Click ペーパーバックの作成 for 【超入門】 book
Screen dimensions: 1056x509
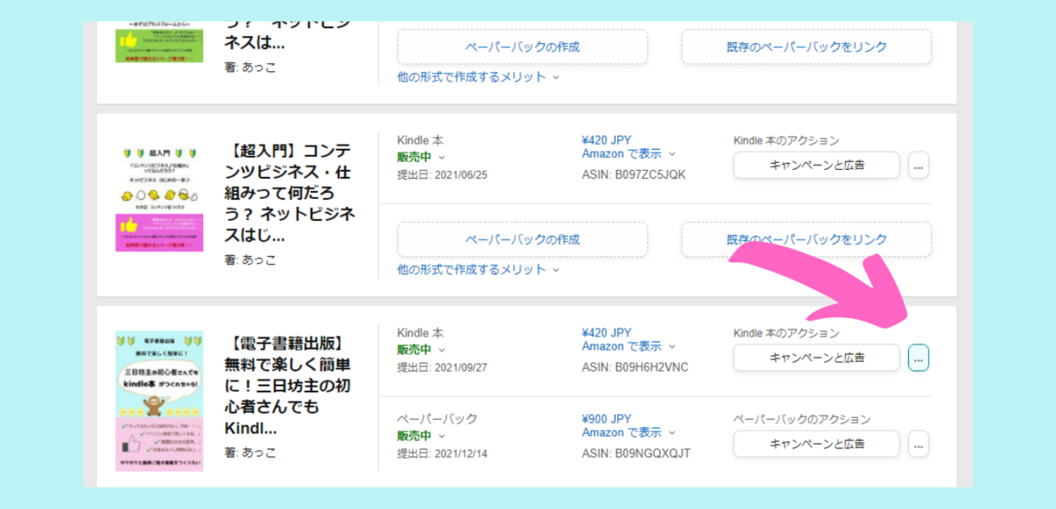tap(523, 240)
